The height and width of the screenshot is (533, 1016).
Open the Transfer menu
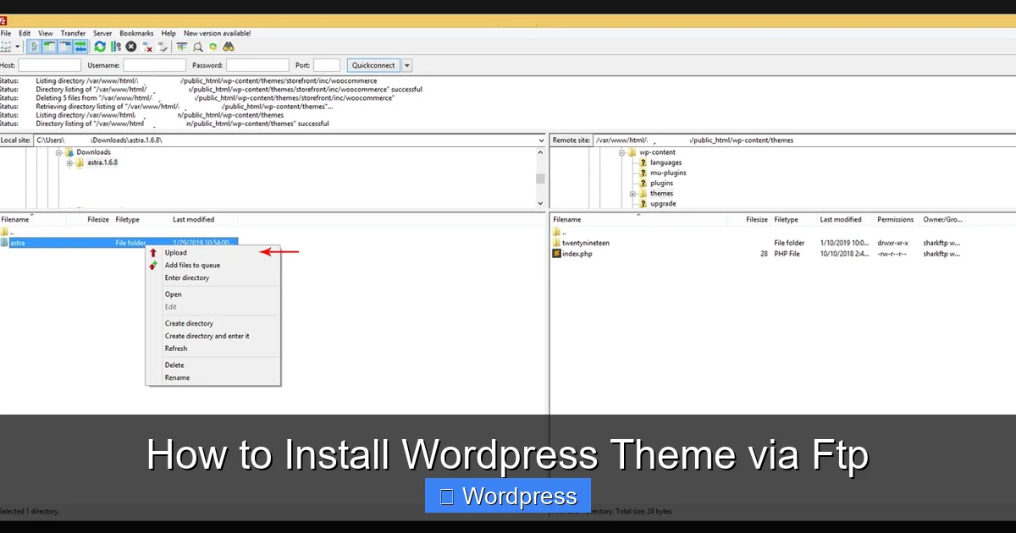coord(73,33)
